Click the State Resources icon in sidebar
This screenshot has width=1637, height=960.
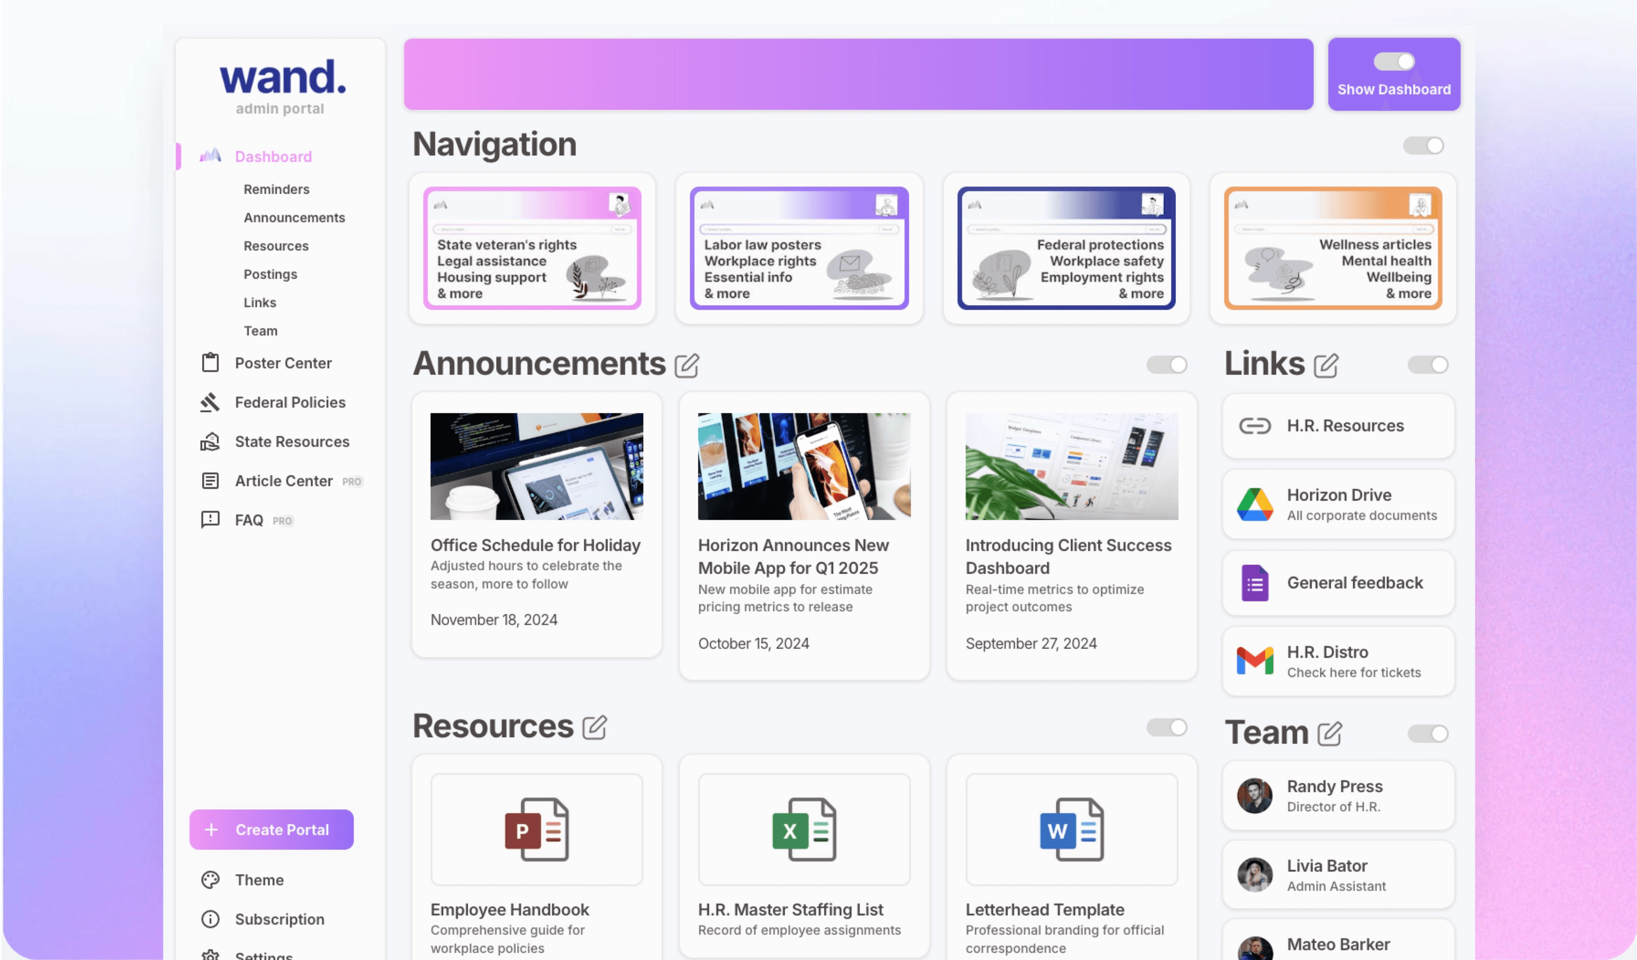[210, 440]
